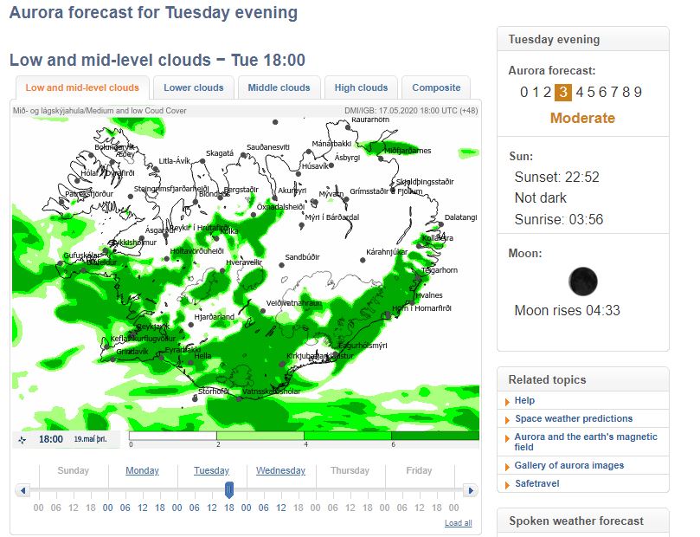Click the moon phase icon

582,281
